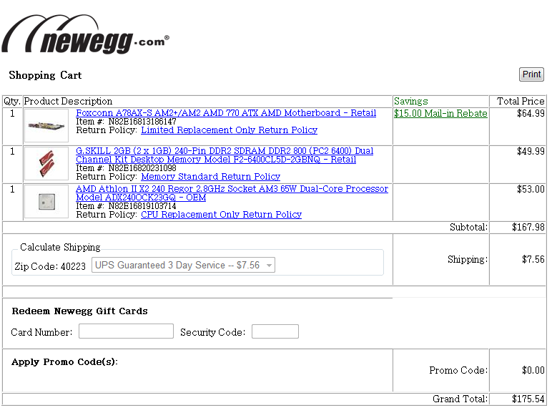Open Memory Standard Return Policy link
The width and height of the screenshot is (552, 413).
point(210,177)
